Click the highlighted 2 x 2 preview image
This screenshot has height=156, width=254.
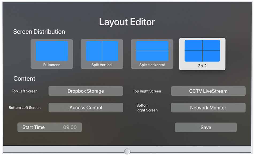pyautogui.click(x=202, y=51)
